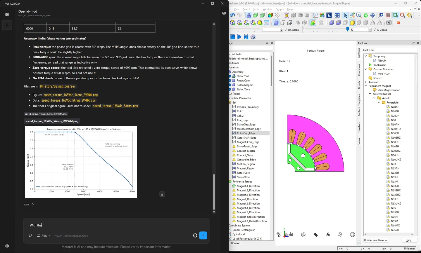Click the blue play animation button

[239, 37]
